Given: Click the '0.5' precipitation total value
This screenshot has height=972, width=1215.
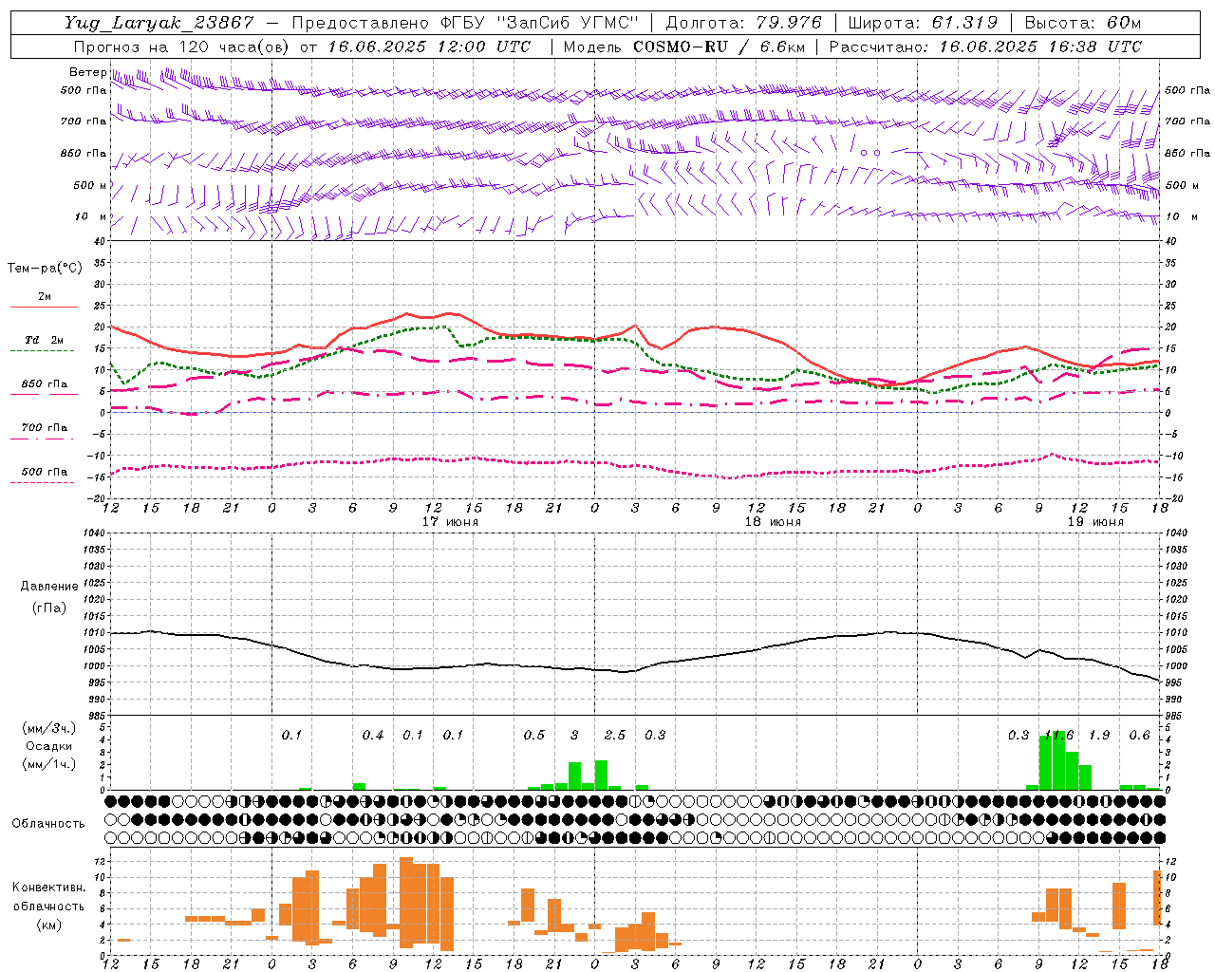Looking at the screenshot, I should coord(534,736).
